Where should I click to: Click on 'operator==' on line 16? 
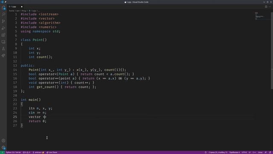click(x=48, y=78)
